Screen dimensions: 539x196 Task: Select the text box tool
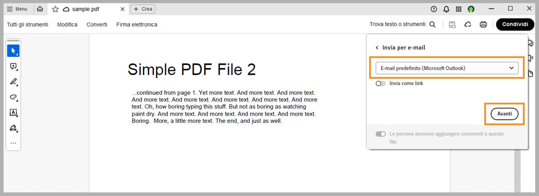click(13, 113)
